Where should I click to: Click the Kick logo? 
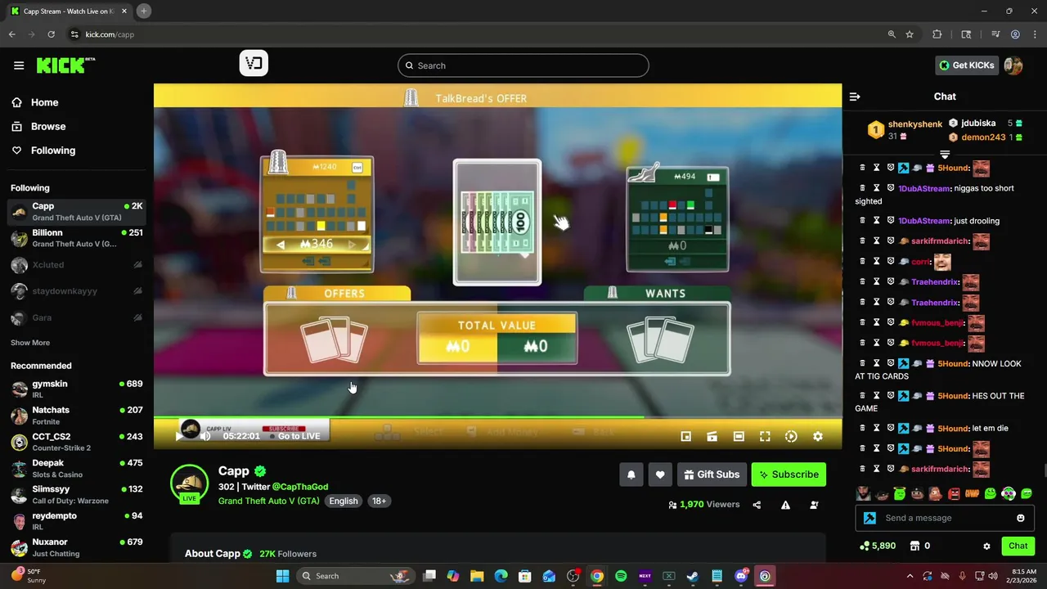[65, 65]
